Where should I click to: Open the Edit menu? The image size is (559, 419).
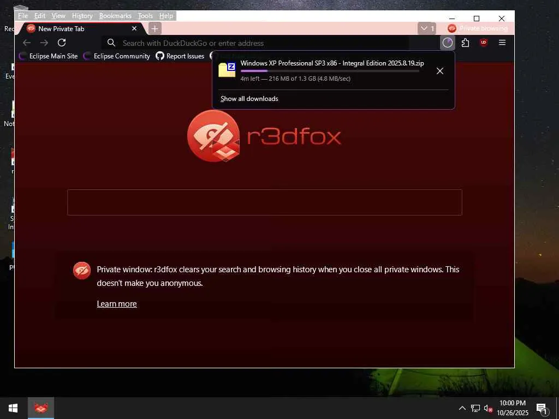tap(39, 16)
